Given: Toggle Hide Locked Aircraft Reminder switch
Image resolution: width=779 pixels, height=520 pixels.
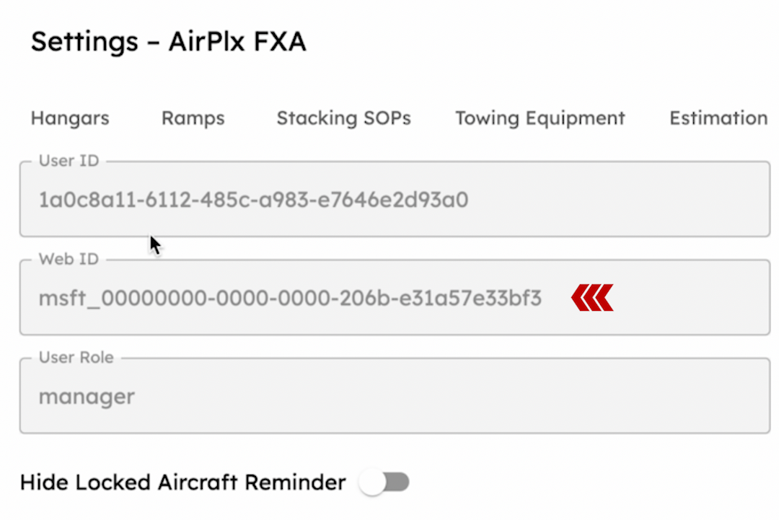Looking at the screenshot, I should (384, 482).
